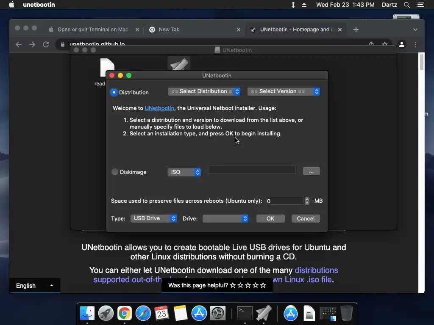The image size is (434, 325).
Task: Click the unetbootin app icon in Finder window
Action: (179, 63)
